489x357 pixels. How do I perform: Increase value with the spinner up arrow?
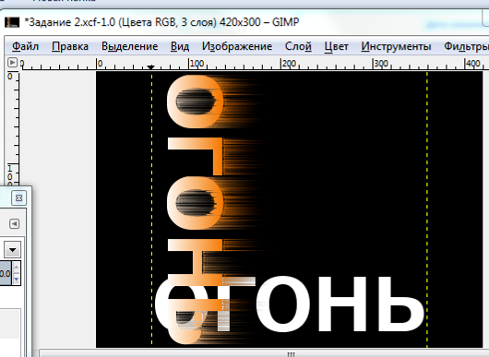17,267
